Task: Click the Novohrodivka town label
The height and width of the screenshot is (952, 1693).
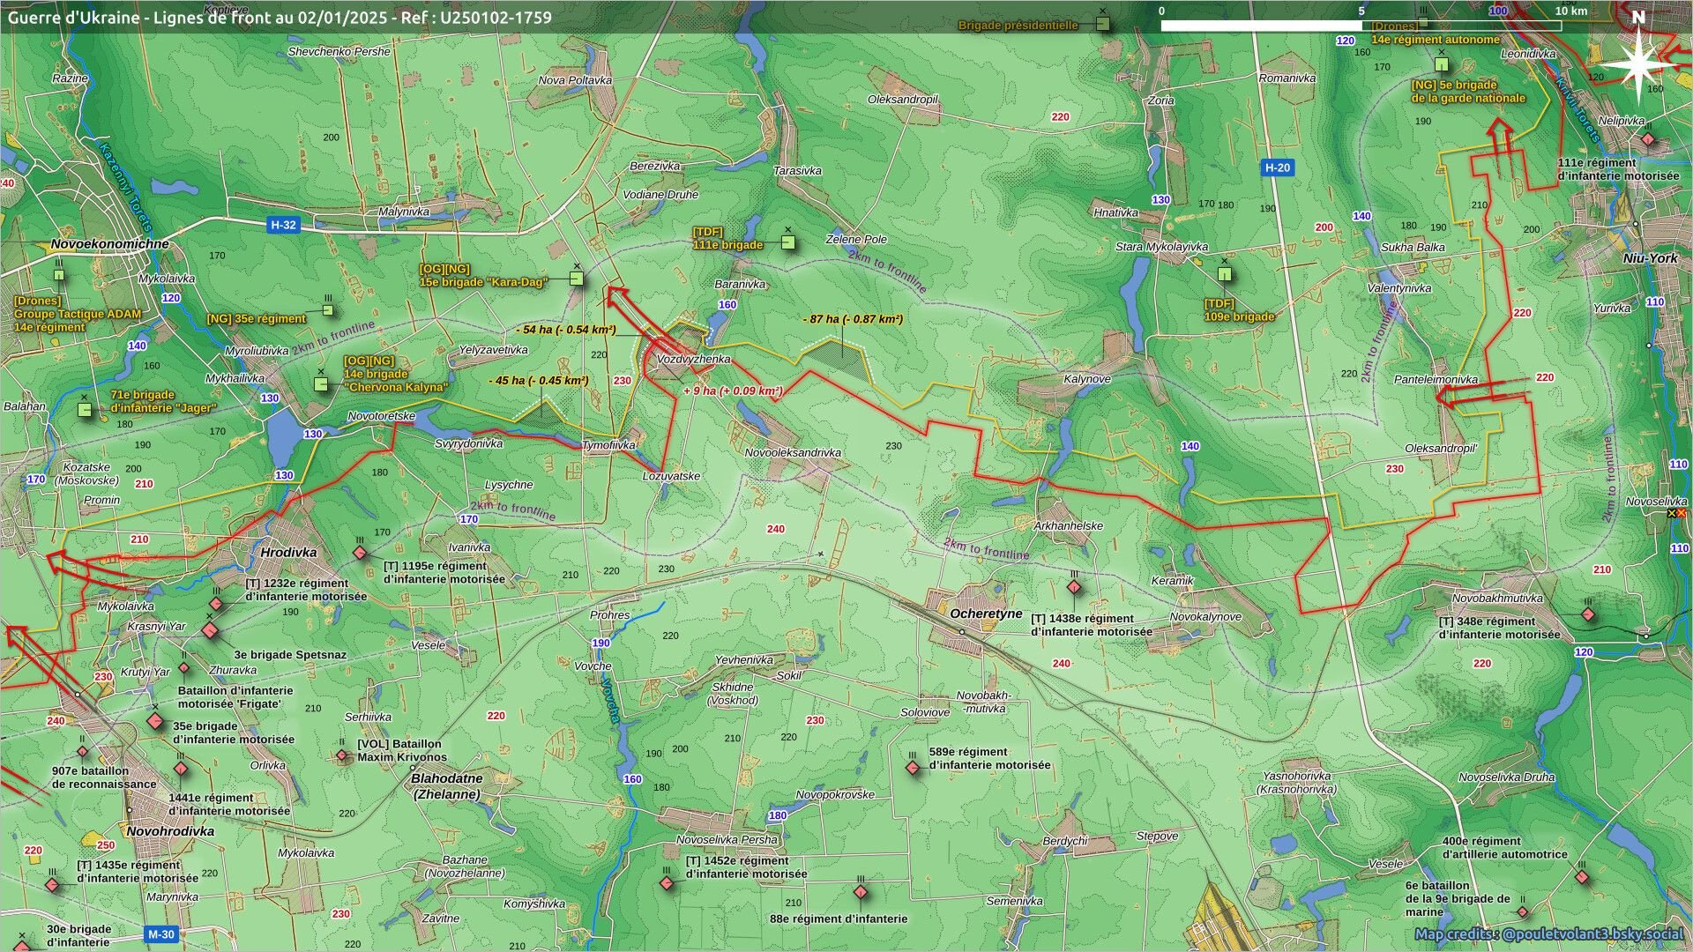Action: pos(170,831)
